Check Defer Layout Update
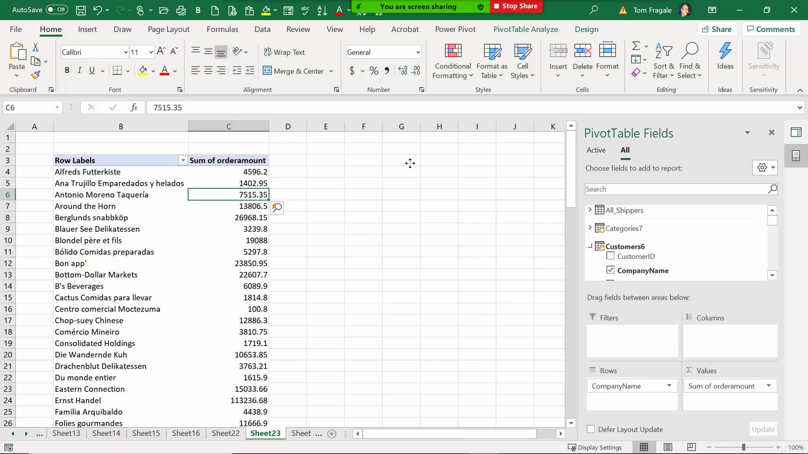Screen dimensions: 808x454 click(591, 429)
